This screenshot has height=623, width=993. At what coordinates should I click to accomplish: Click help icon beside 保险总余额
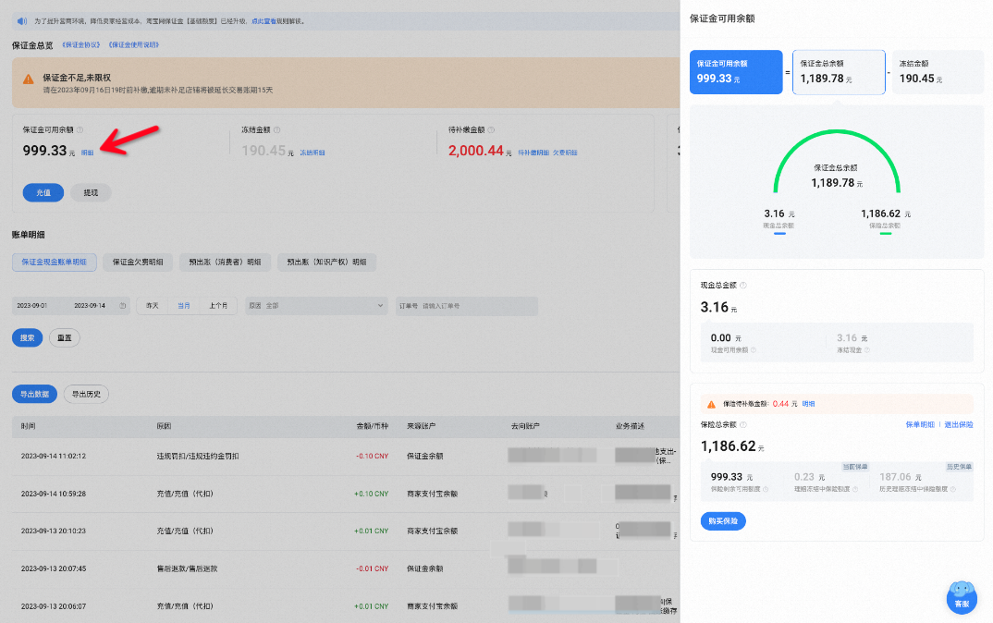pyautogui.click(x=742, y=425)
